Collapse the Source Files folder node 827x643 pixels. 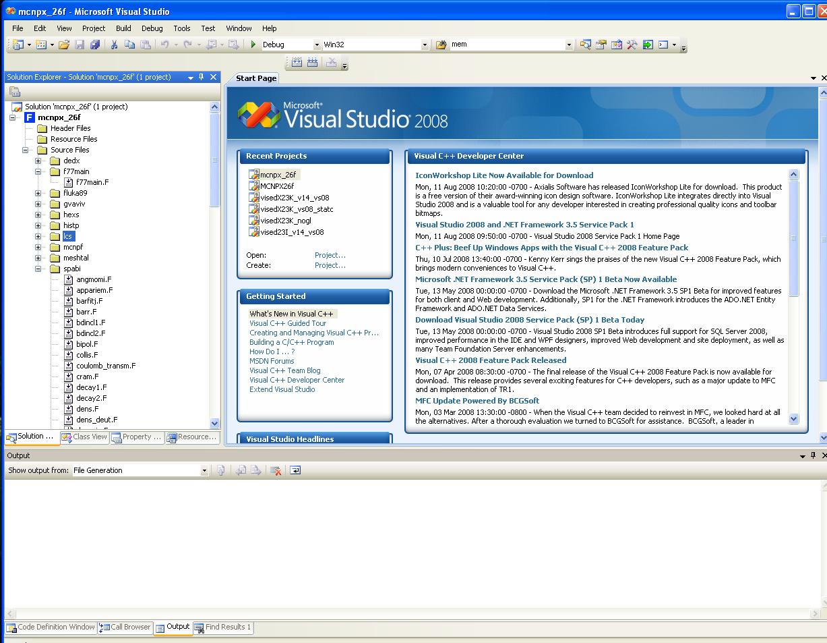click(26, 150)
